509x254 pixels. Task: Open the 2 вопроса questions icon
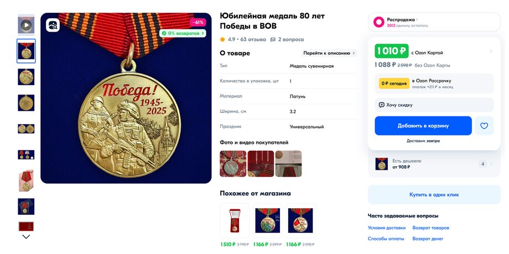(273, 40)
